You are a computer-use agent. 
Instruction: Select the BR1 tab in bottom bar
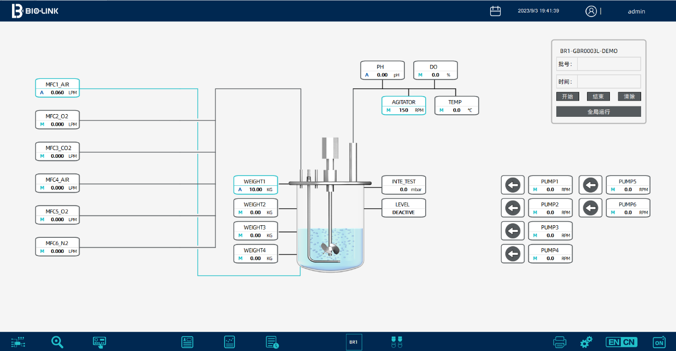click(353, 342)
